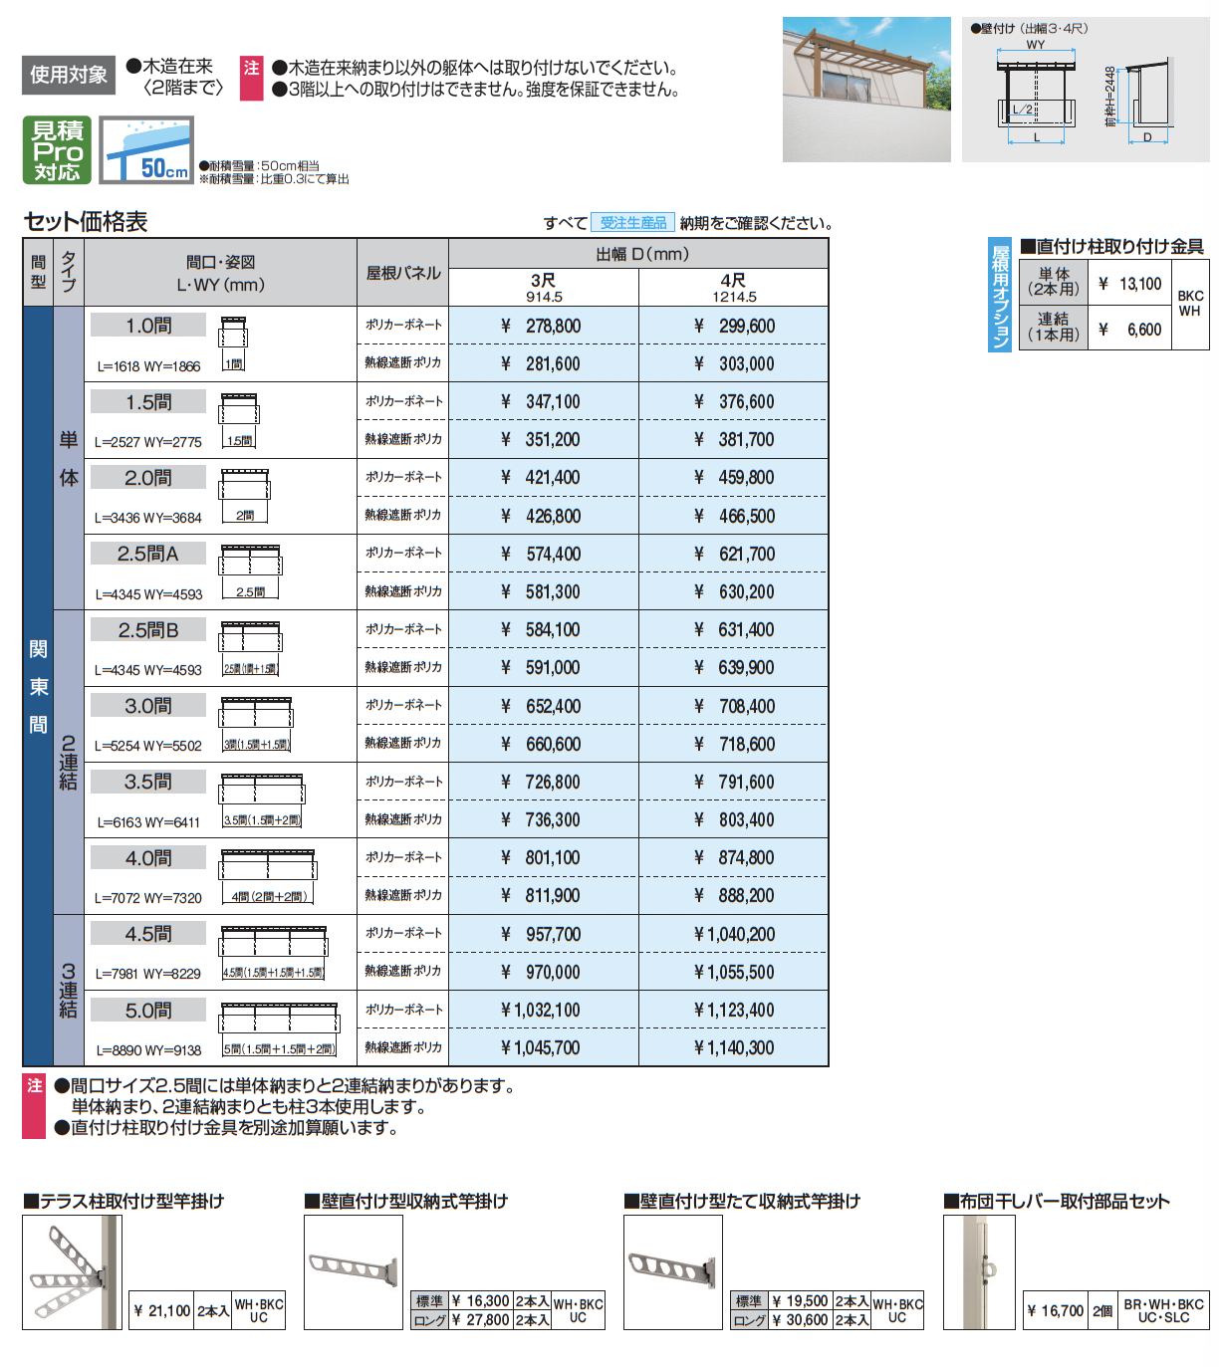Select the gray 使用対象 label
1219x1367 pixels.
[69, 75]
